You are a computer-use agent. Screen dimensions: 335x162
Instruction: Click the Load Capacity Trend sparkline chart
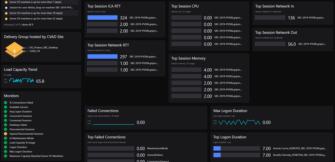22,81
